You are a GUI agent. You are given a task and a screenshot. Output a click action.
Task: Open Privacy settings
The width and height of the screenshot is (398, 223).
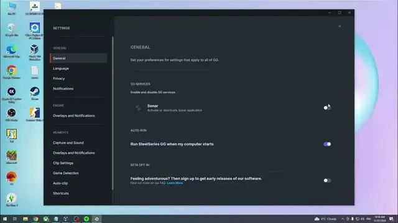pos(58,79)
